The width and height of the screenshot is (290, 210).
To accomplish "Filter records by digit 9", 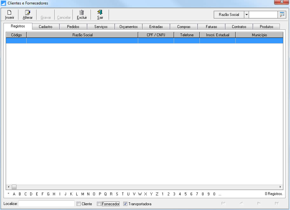I will click(208, 194).
